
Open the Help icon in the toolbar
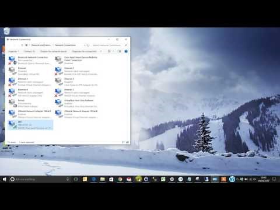click(x=126, y=51)
